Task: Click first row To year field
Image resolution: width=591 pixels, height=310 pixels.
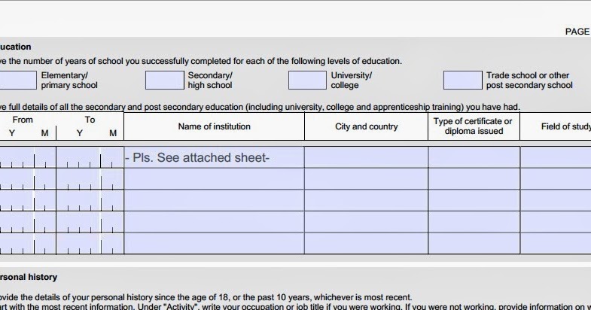Action: 78,157
